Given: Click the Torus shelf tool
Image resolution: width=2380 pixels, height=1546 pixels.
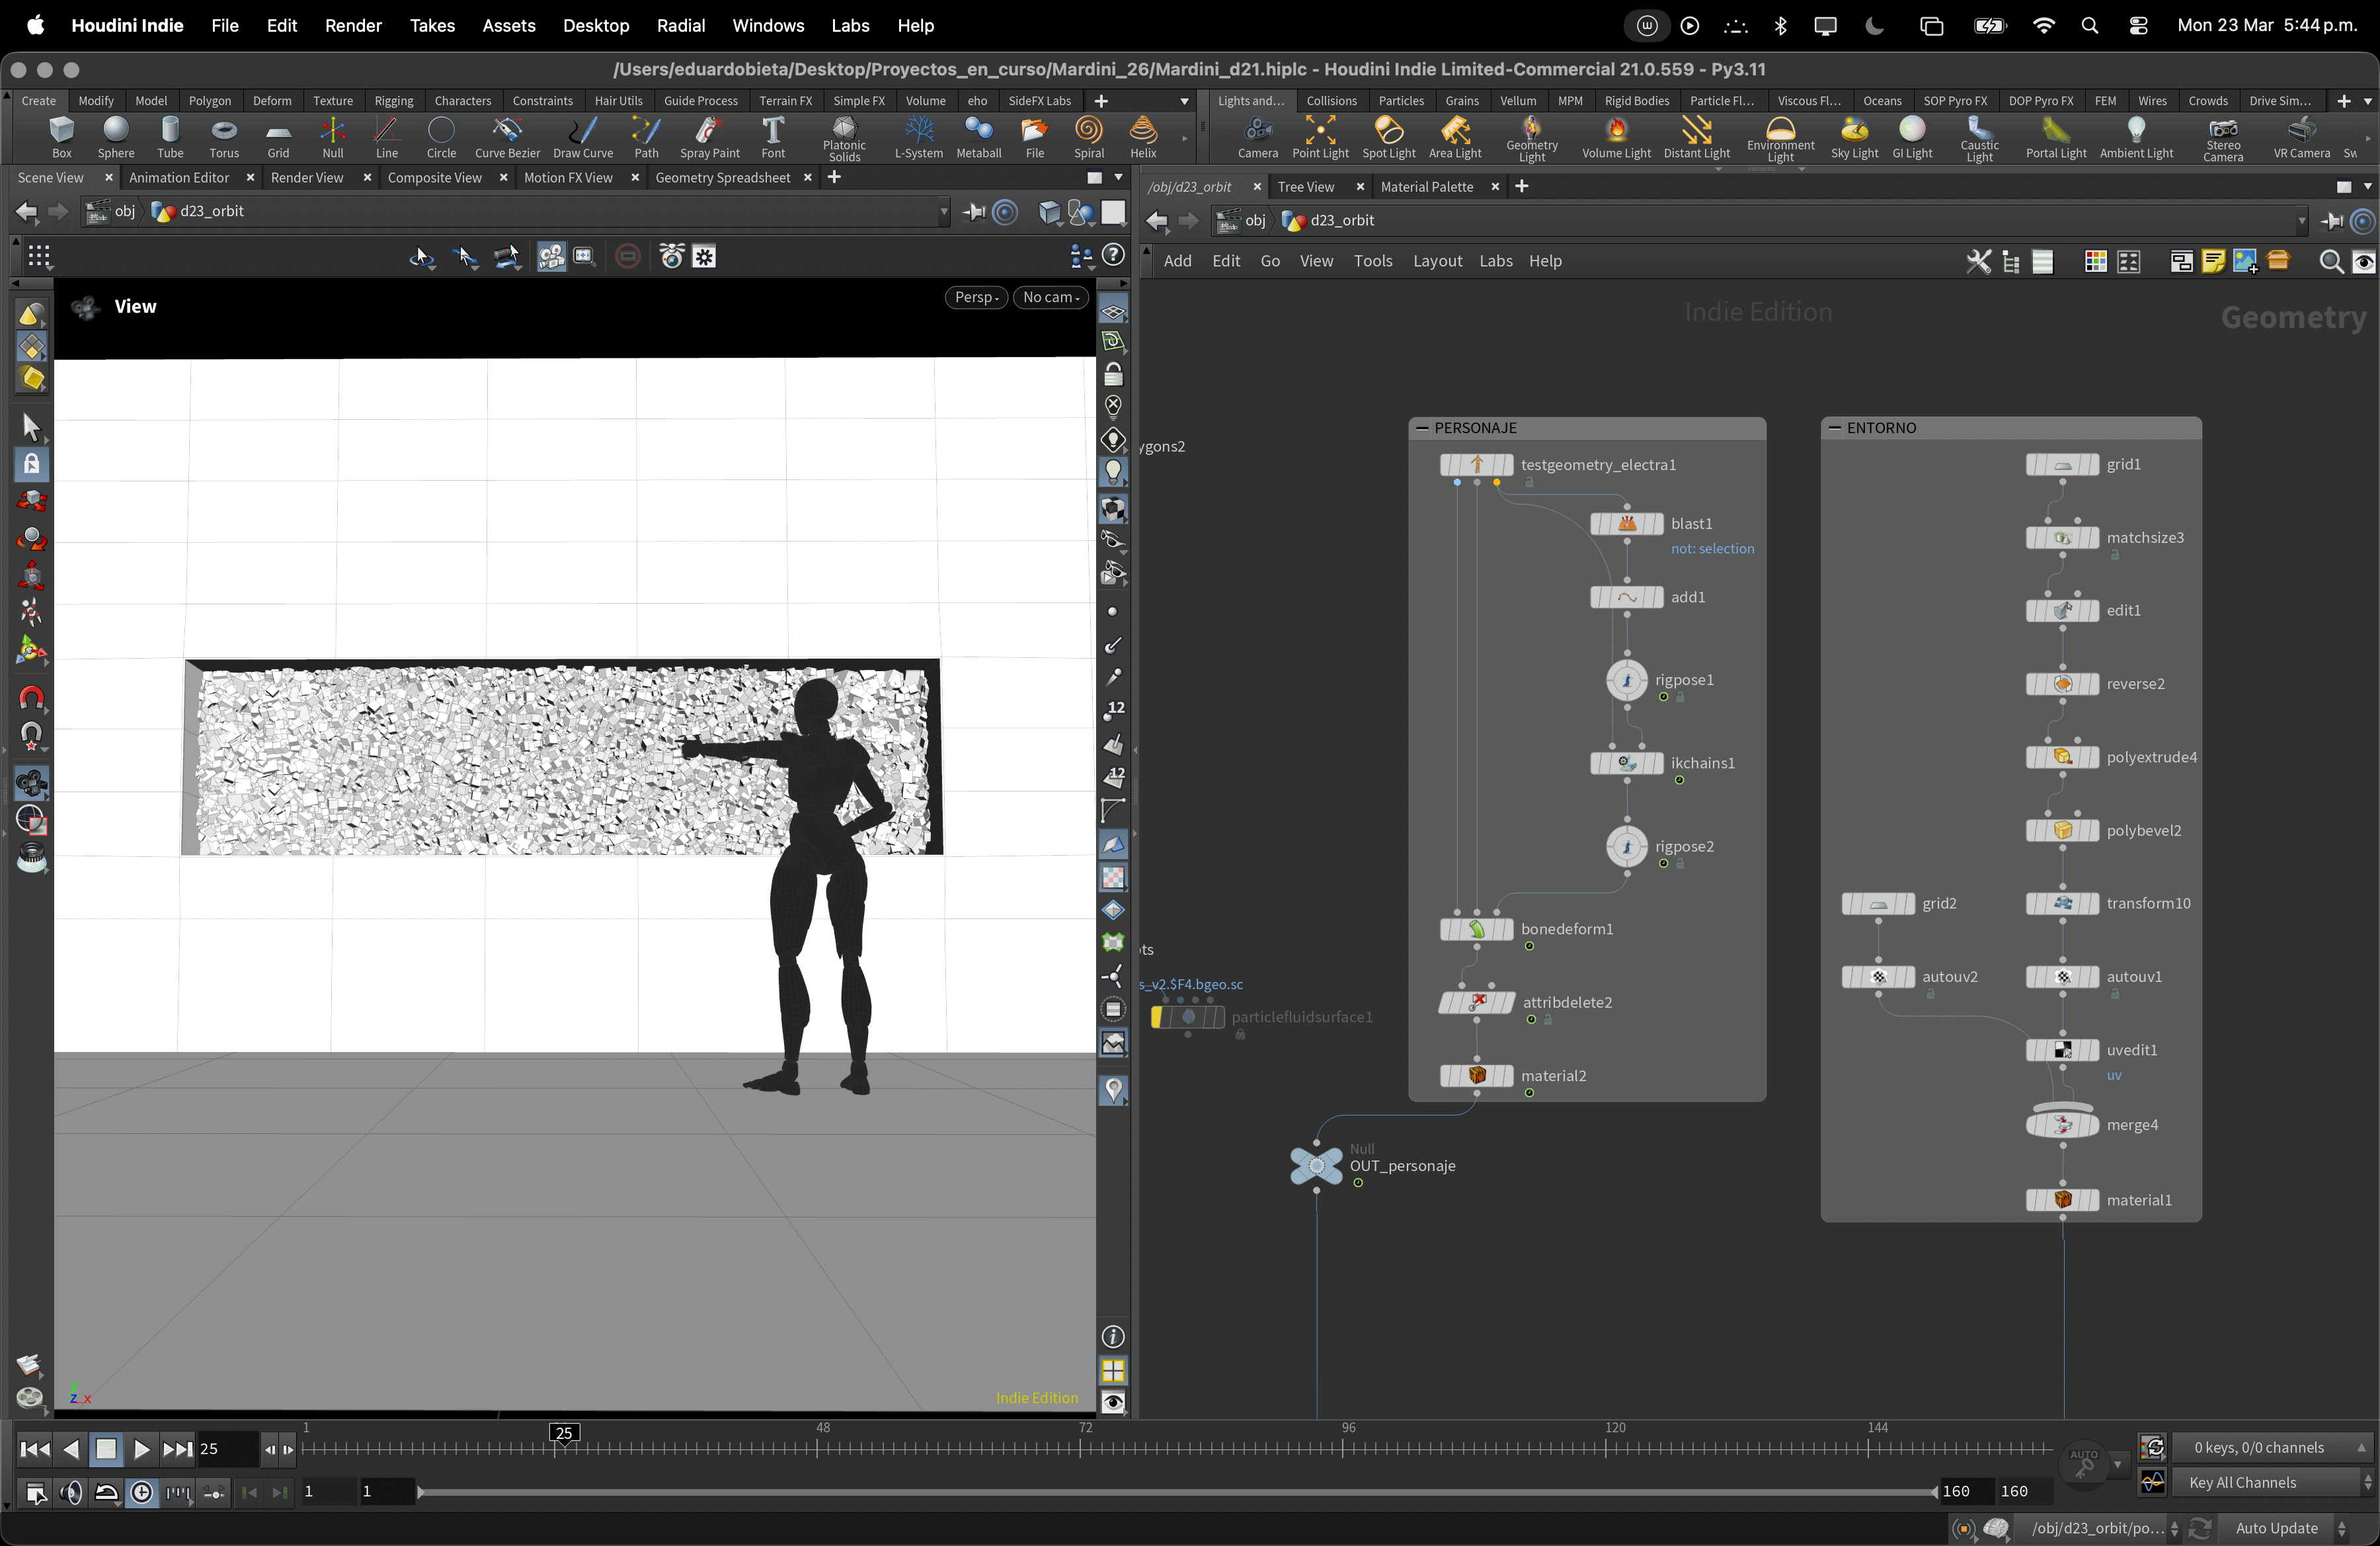Looking at the screenshot, I should tap(224, 135).
